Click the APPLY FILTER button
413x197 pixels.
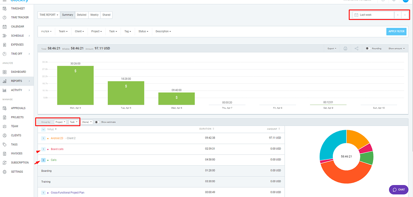[396, 31]
